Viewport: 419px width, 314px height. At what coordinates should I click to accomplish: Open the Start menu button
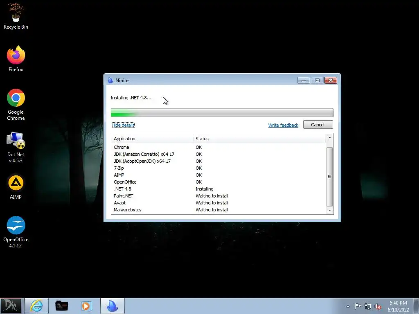click(11, 306)
